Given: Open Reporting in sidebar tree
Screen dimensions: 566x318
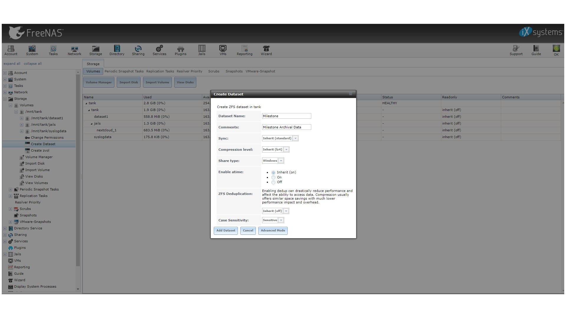Looking at the screenshot, I should click(22, 267).
